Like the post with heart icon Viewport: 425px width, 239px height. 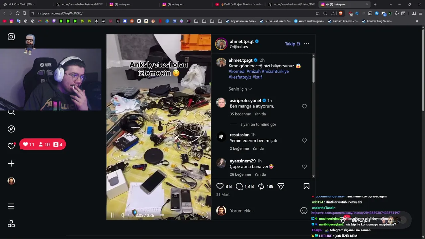(220, 187)
